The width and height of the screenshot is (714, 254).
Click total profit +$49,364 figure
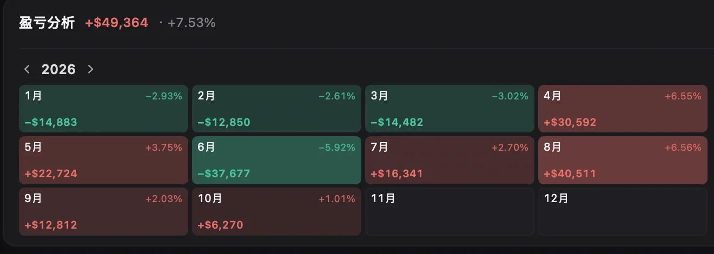click(116, 23)
